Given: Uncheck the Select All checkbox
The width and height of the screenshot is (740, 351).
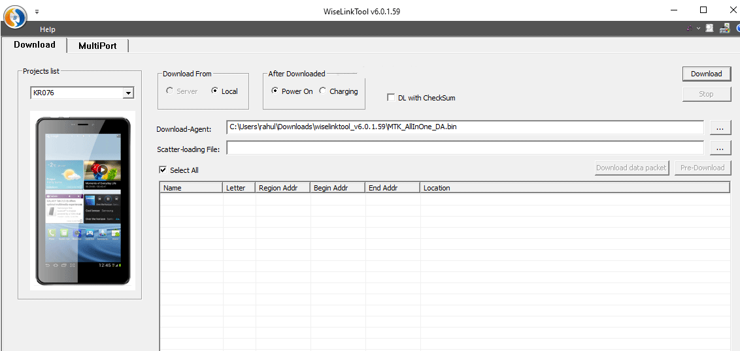Looking at the screenshot, I should pyautogui.click(x=163, y=170).
